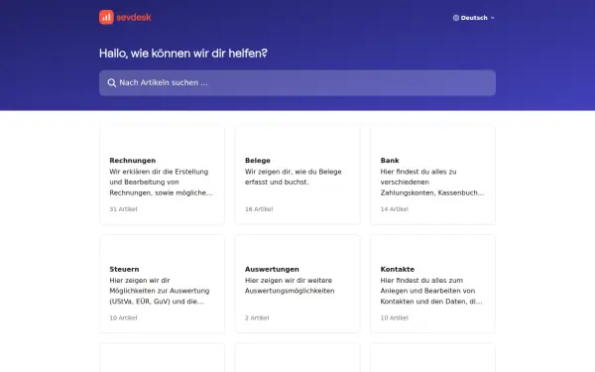This screenshot has width=595, height=372.
Task: Click '10 Artikel' under Kontakte
Action: click(395, 318)
